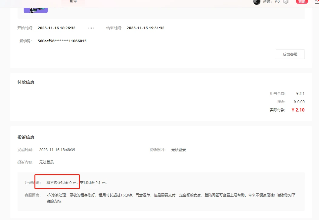Click the 投诉原因 value 无法登录
Image resolution: width=319 pixels, height=220 pixels.
point(178,150)
